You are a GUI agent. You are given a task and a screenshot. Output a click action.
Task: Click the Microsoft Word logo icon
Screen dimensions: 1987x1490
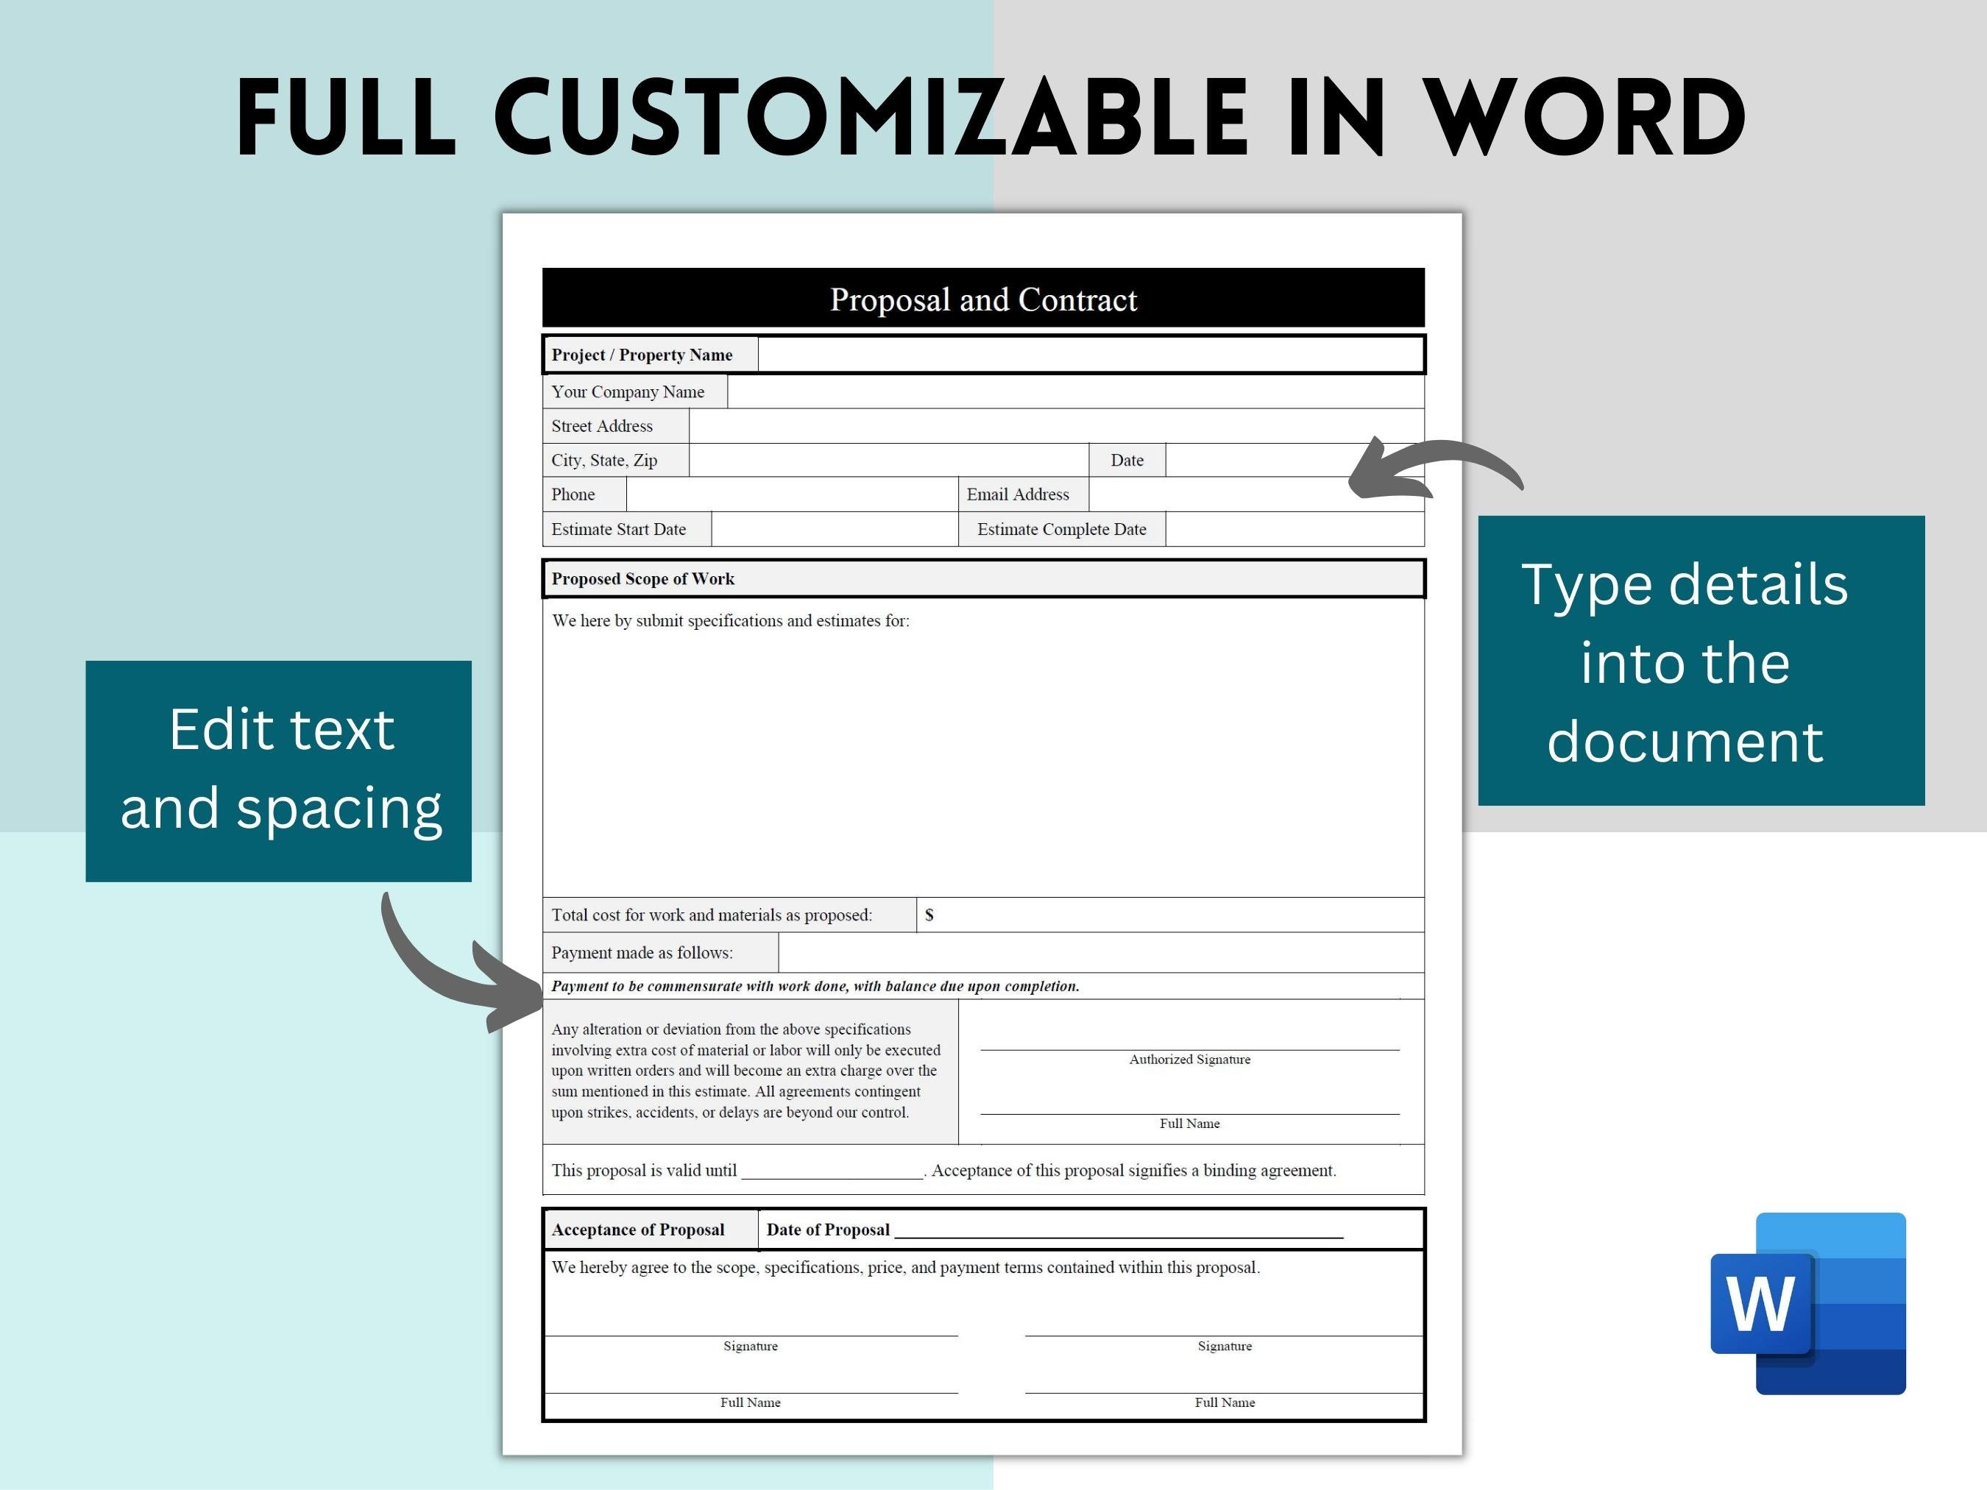click(x=1807, y=1303)
